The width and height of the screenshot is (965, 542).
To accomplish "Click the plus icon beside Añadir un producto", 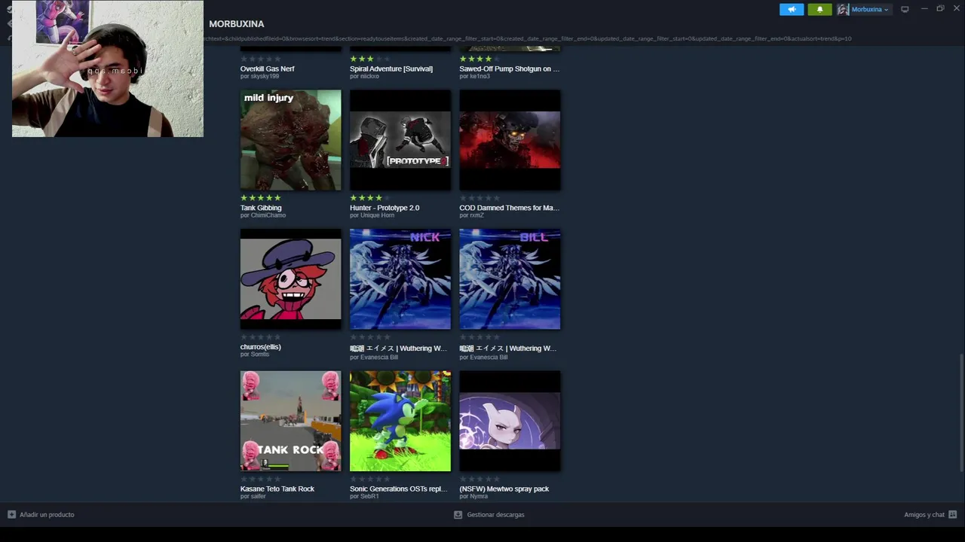I will coord(11,515).
